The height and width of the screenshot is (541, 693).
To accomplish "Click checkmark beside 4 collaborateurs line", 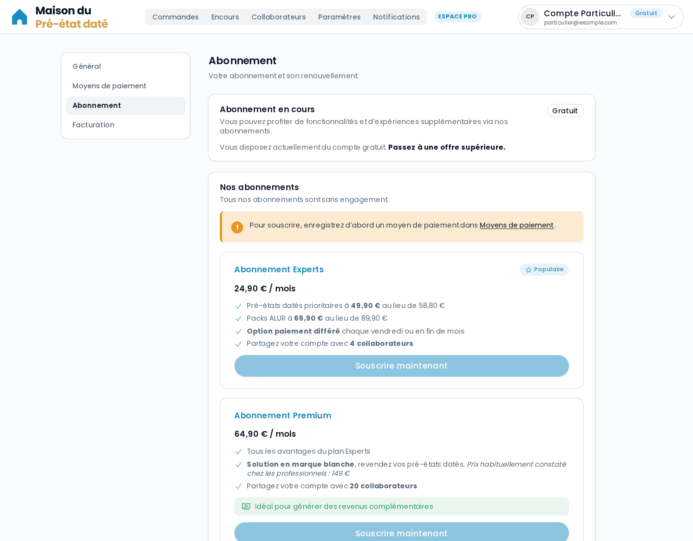I will click(x=238, y=344).
